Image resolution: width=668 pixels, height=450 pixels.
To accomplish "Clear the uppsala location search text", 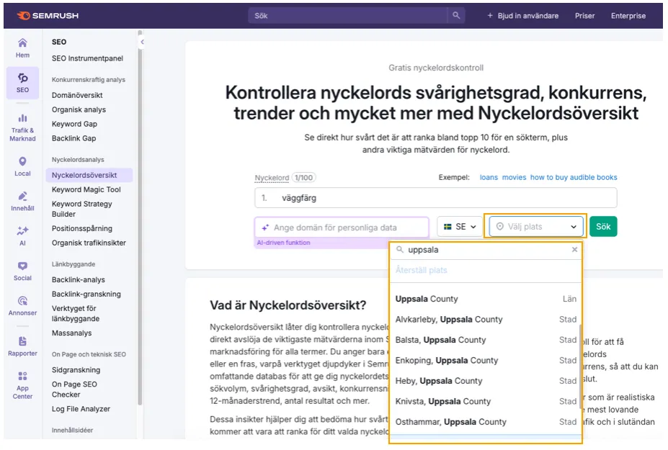I will tap(574, 249).
